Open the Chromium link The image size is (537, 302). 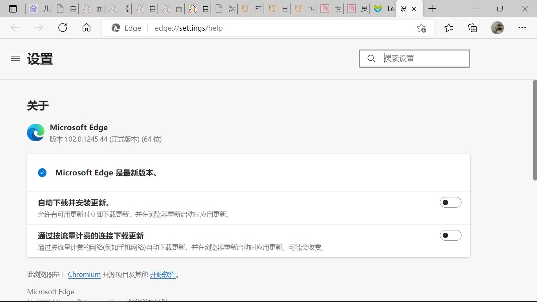(x=84, y=274)
